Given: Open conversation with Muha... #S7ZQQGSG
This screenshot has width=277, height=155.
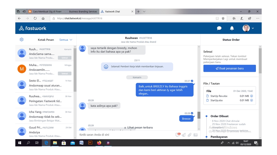Looking at the screenshot, I should tap(44, 69).
